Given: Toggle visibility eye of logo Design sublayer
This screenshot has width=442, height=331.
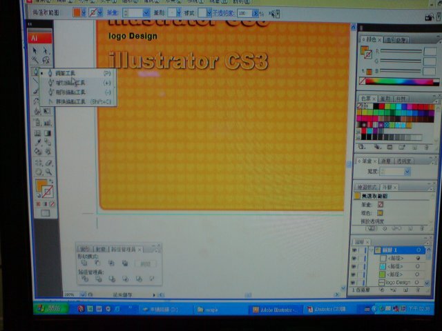Looking at the screenshot, I should point(354,282).
